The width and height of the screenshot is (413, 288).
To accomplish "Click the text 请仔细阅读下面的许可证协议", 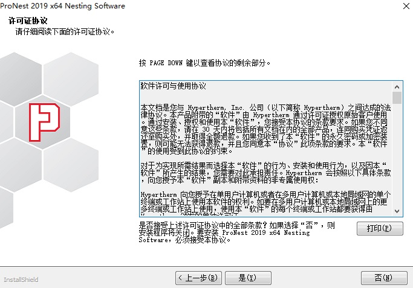I will pyautogui.click(x=65, y=32).
